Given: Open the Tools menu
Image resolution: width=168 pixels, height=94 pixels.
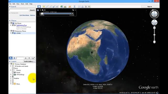Looking at the screenshot, I should point(22,4).
